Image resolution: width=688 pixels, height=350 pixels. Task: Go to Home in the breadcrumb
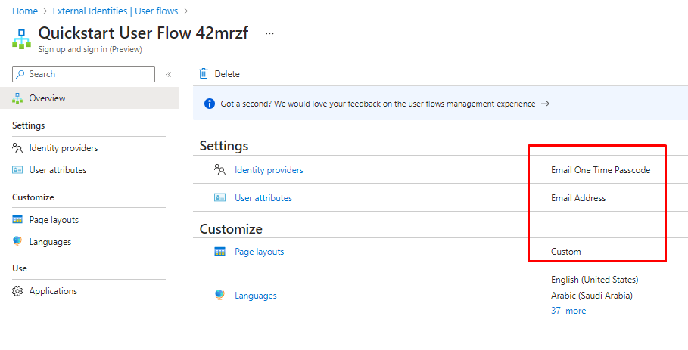(24, 11)
